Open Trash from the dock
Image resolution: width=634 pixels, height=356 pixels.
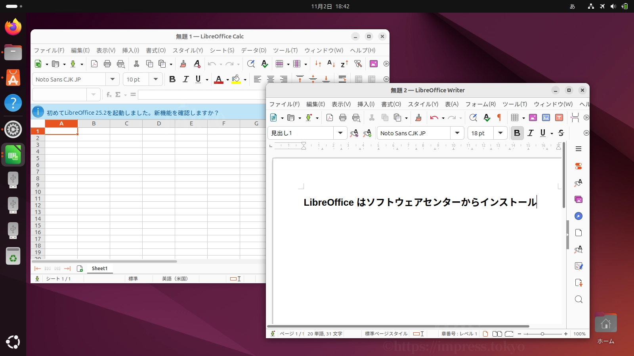[x=13, y=256]
